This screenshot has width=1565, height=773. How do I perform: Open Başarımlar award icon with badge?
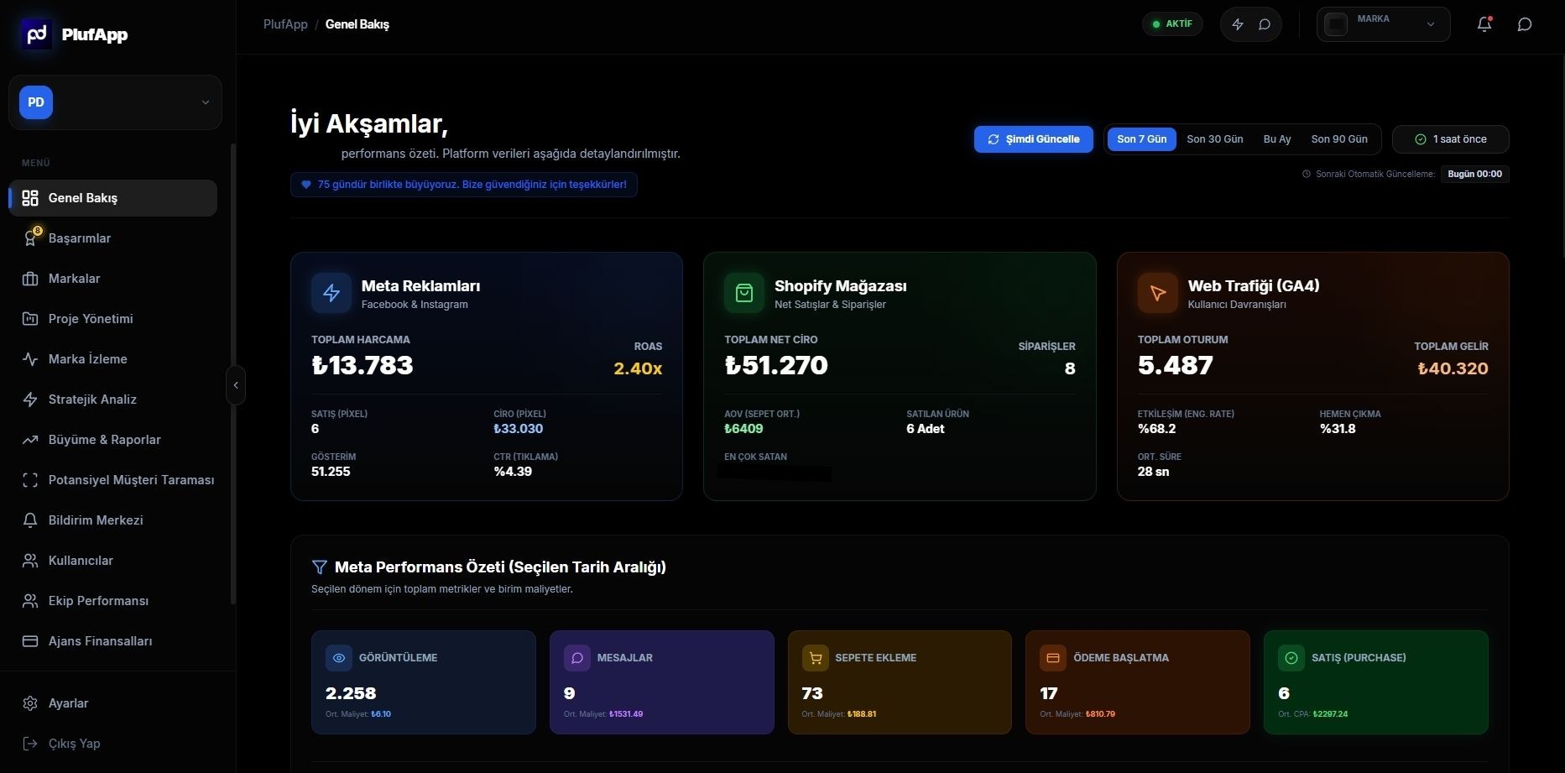pos(30,238)
